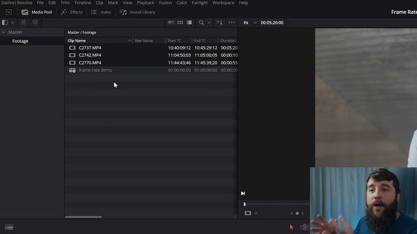This screenshot has width=417, height=234.
Task: Select clip C2770.MP4
Action: (x=90, y=62)
